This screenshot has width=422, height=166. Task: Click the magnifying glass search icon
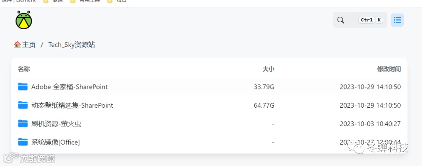[341, 20]
